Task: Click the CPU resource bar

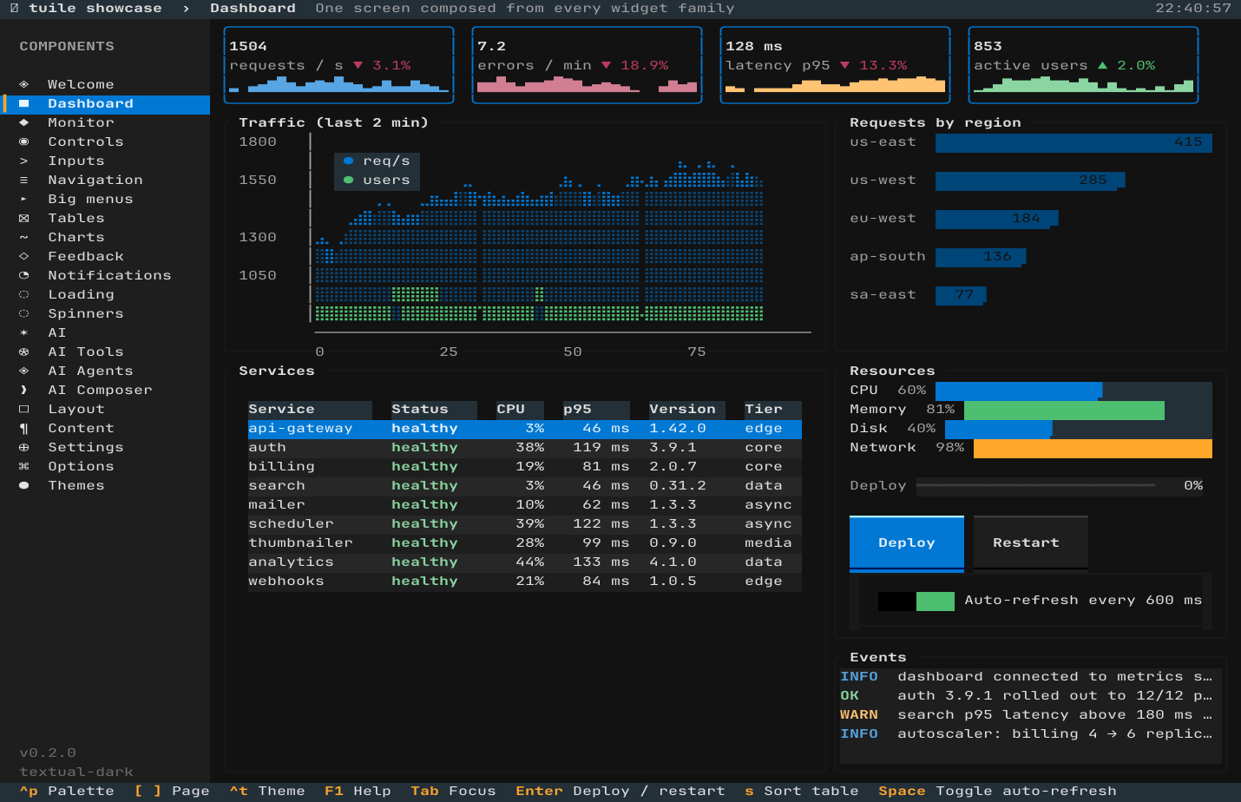Action: point(1074,391)
